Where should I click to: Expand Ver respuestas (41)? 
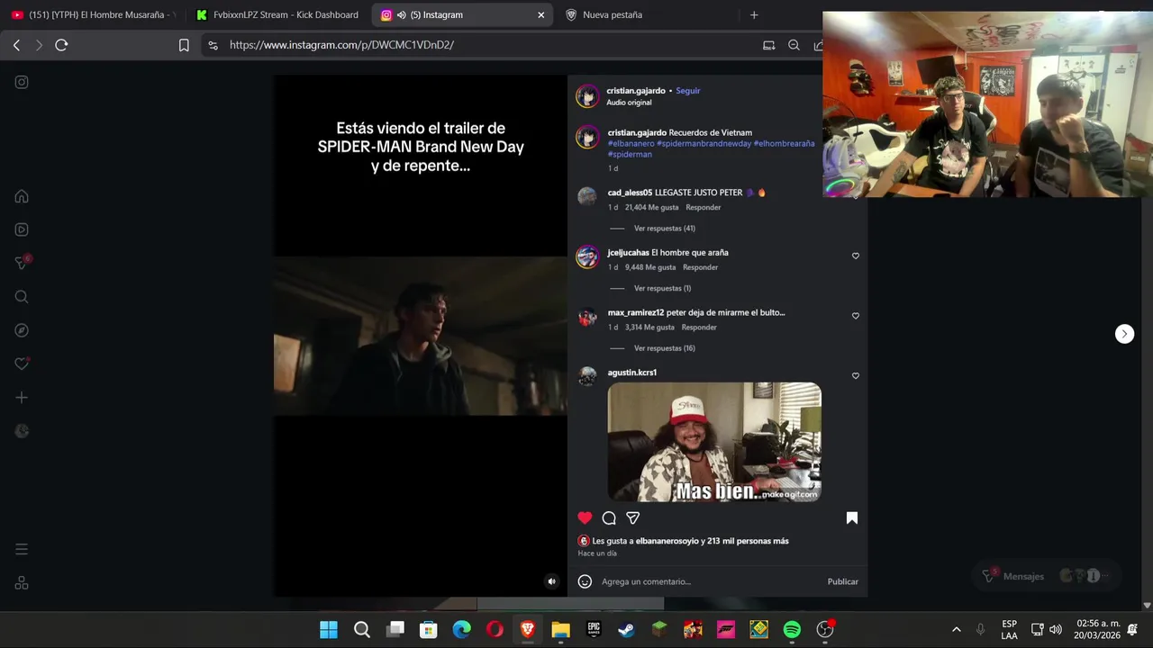click(x=665, y=229)
